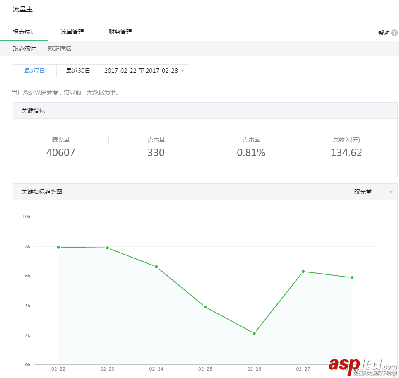The image size is (399, 378).
Task: Select the 最近30日 time filter
Action: tap(78, 70)
